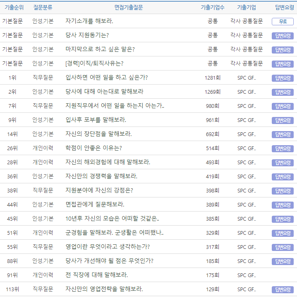Select question 자신의 장단점을 말해보라
The width and height of the screenshot is (297, 297).
point(98,134)
